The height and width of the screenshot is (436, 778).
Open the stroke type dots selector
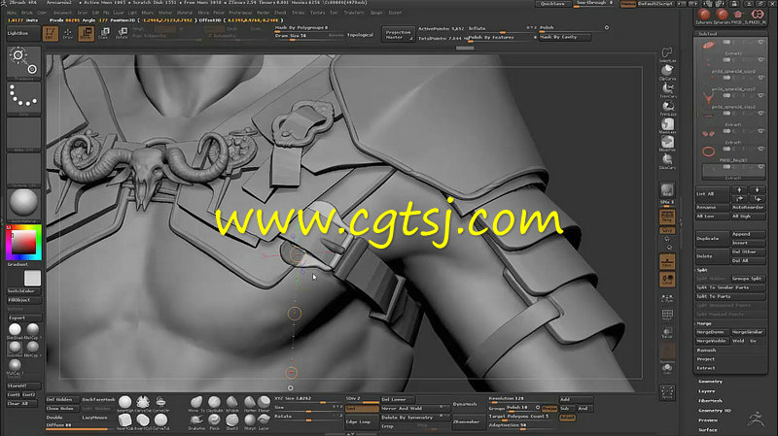pyautogui.click(x=23, y=98)
